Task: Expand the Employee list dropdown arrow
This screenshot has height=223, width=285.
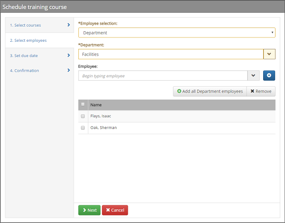Action: [x=253, y=76]
